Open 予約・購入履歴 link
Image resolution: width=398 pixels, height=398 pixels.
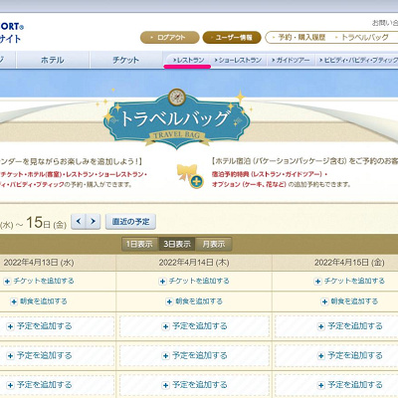coord(301,38)
